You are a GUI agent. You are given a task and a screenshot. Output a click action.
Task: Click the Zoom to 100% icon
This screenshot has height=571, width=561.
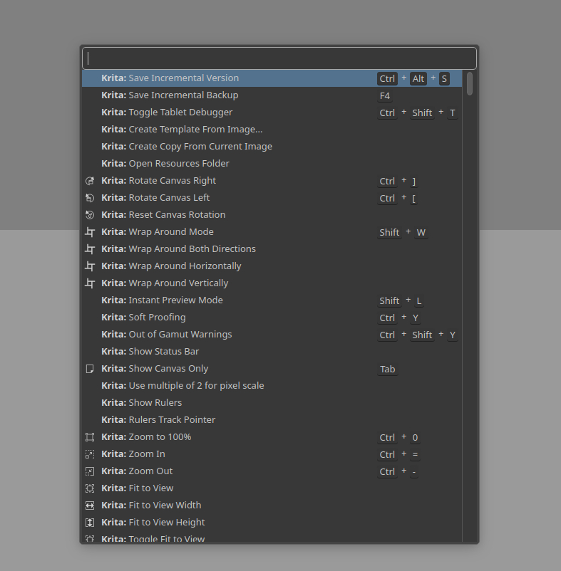click(x=90, y=437)
